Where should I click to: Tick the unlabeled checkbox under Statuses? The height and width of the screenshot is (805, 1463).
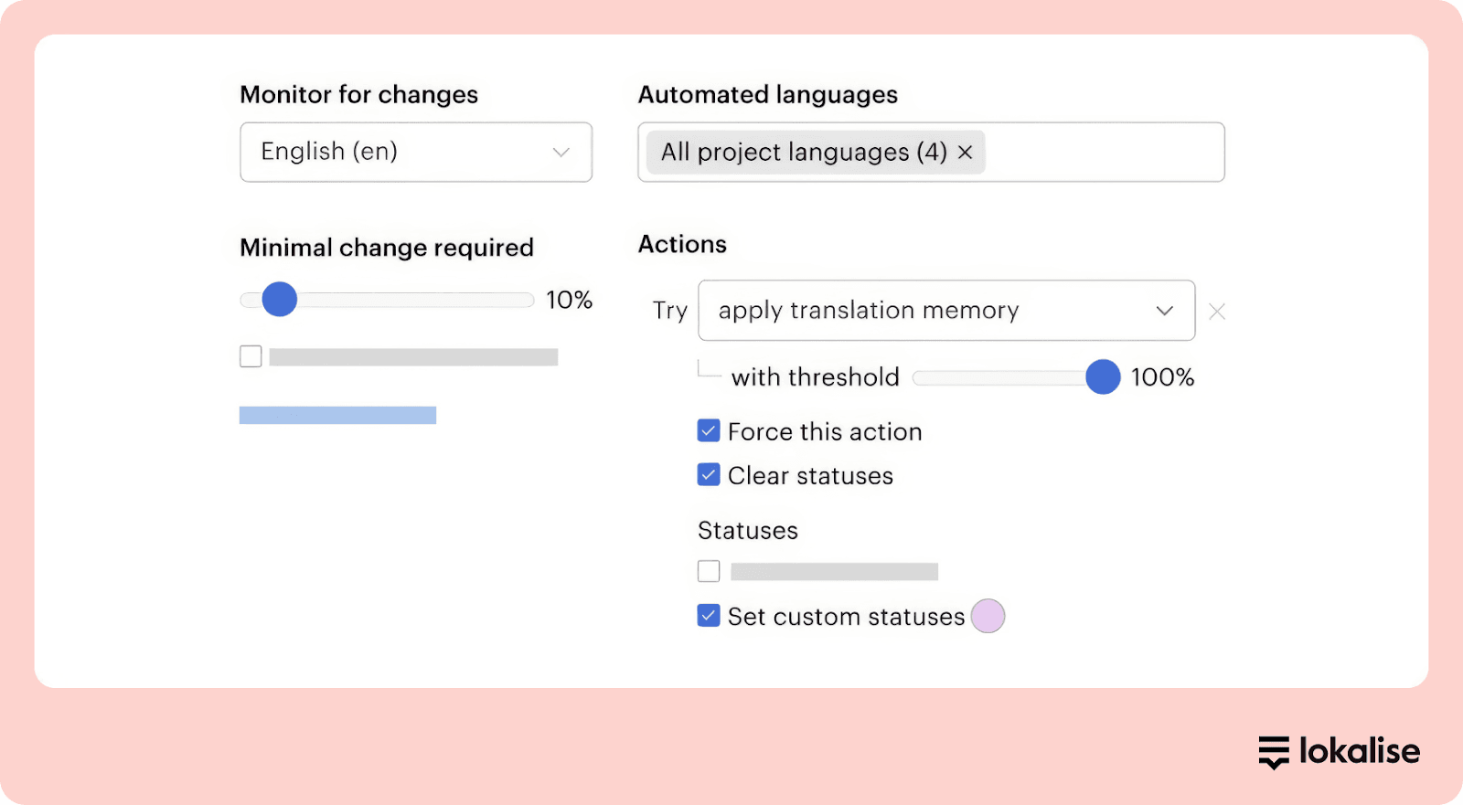pos(709,571)
